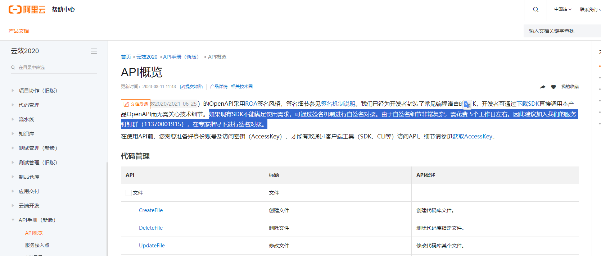
Task: Open 我的收藏
Action: [570, 87]
